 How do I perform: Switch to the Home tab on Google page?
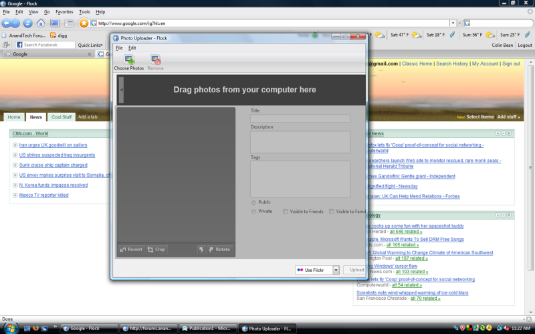[x=14, y=116]
